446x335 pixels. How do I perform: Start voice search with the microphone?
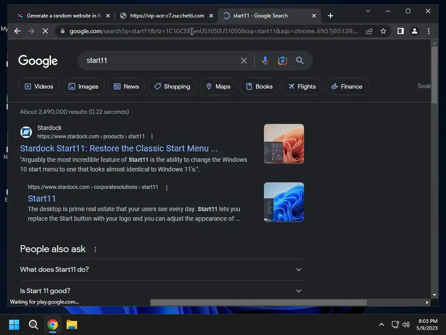tap(265, 61)
